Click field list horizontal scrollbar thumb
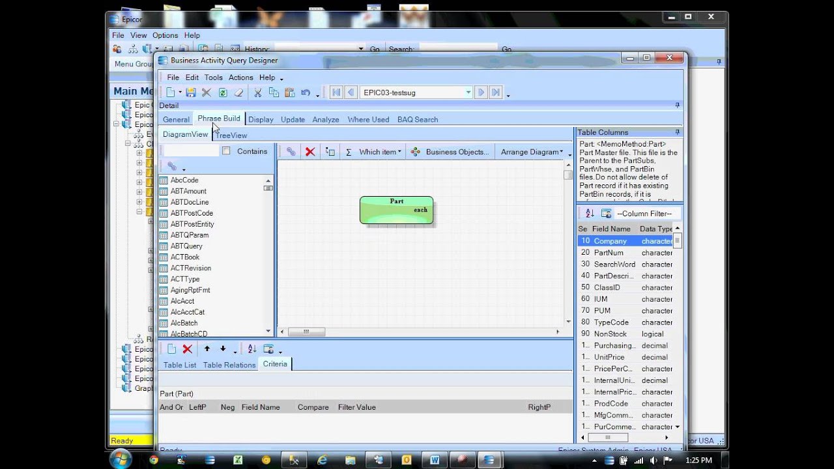 pos(608,438)
